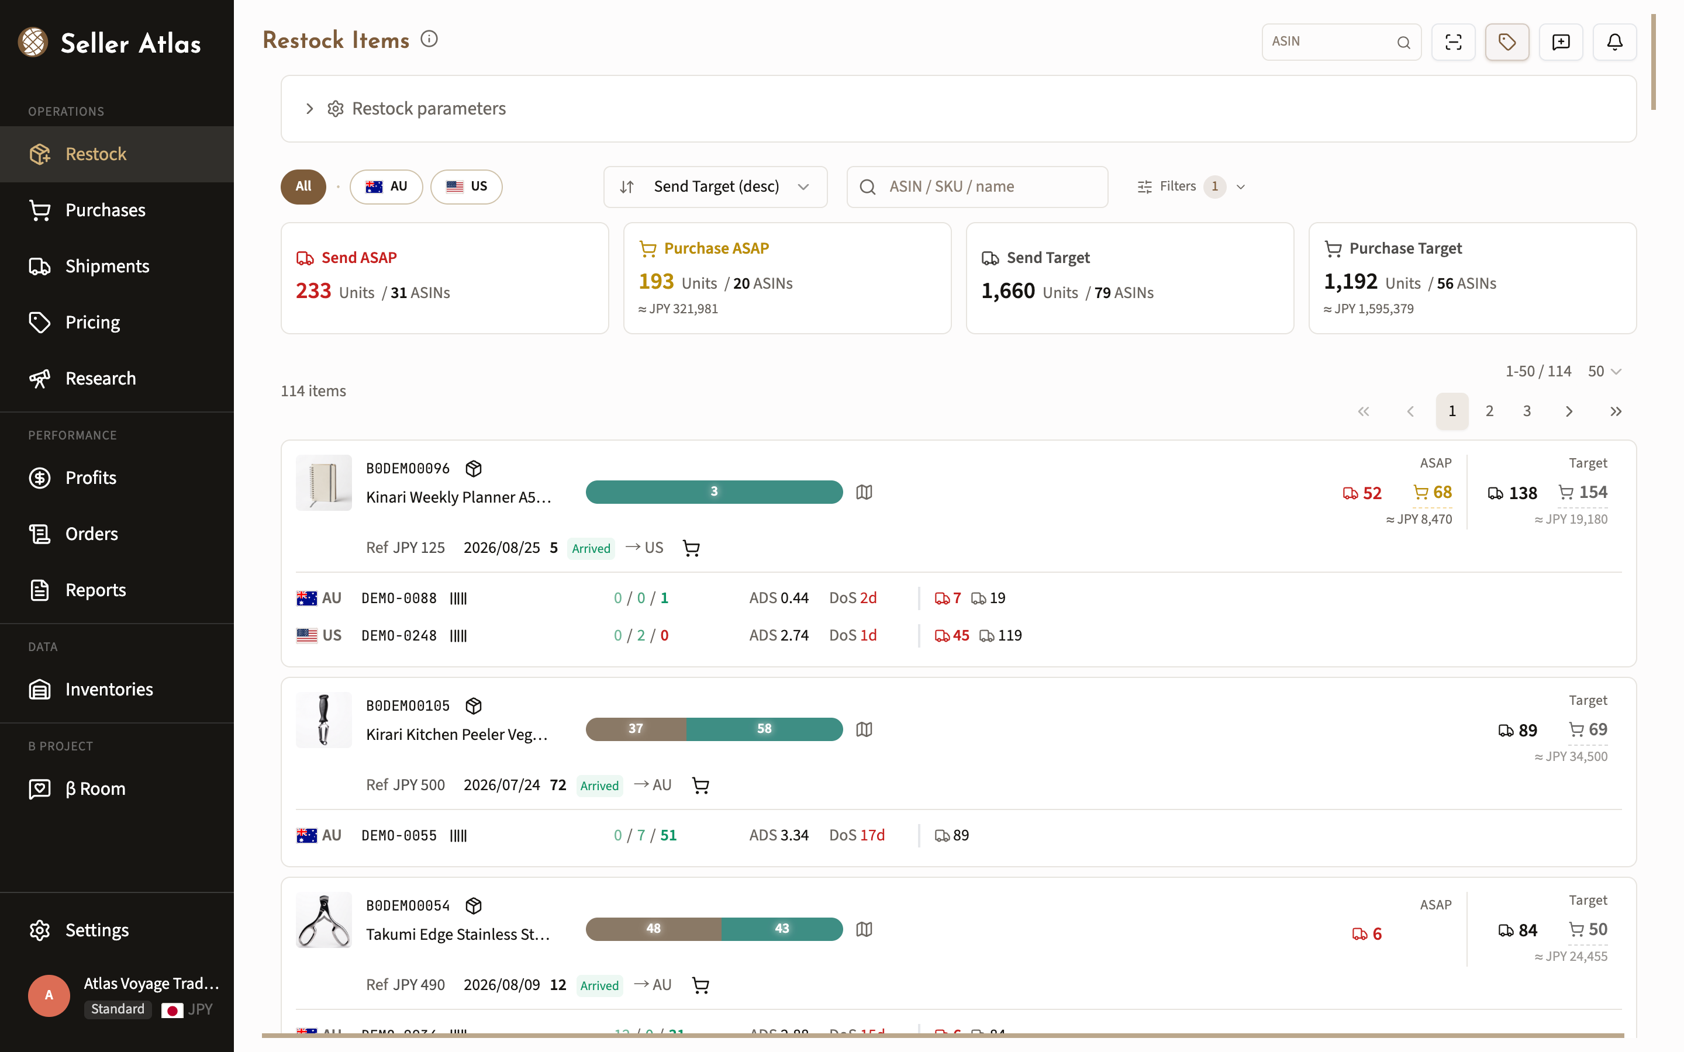The height and width of the screenshot is (1052, 1684).
Task: Click barcode icon for DEMO-0088
Action: [458, 598]
